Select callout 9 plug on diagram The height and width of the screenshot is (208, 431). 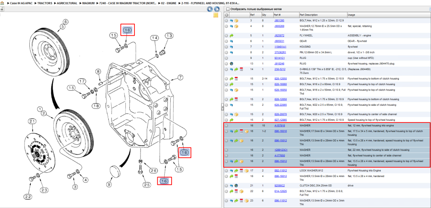tap(109, 185)
